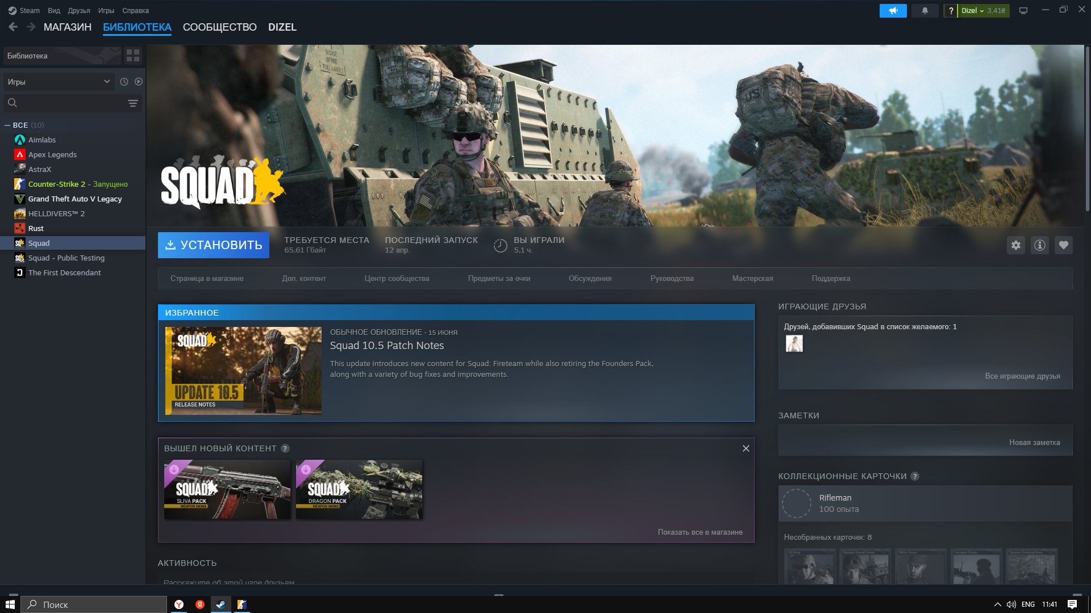The height and width of the screenshot is (613, 1091).
Task: Open the Вид menu
Action: (x=54, y=10)
